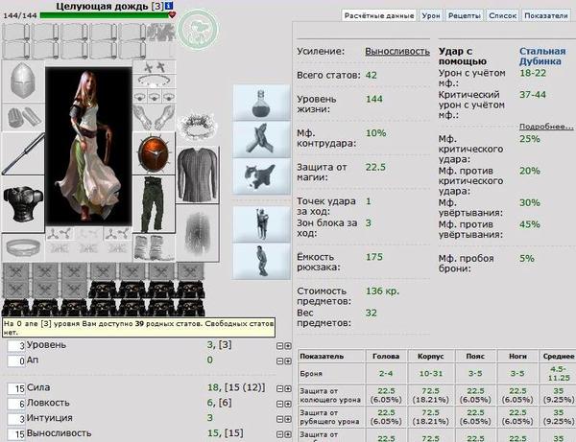
Task: Click the Интуиция value input field
Action: click(x=16, y=419)
